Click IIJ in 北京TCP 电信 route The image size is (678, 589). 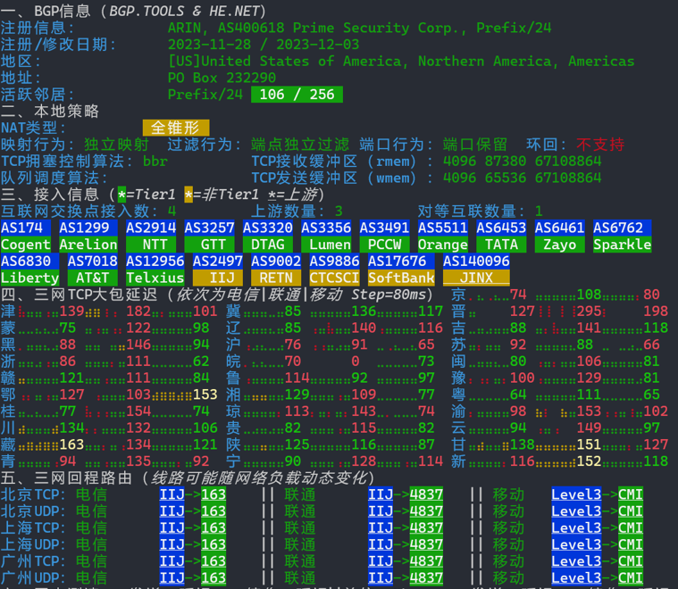coord(172,494)
